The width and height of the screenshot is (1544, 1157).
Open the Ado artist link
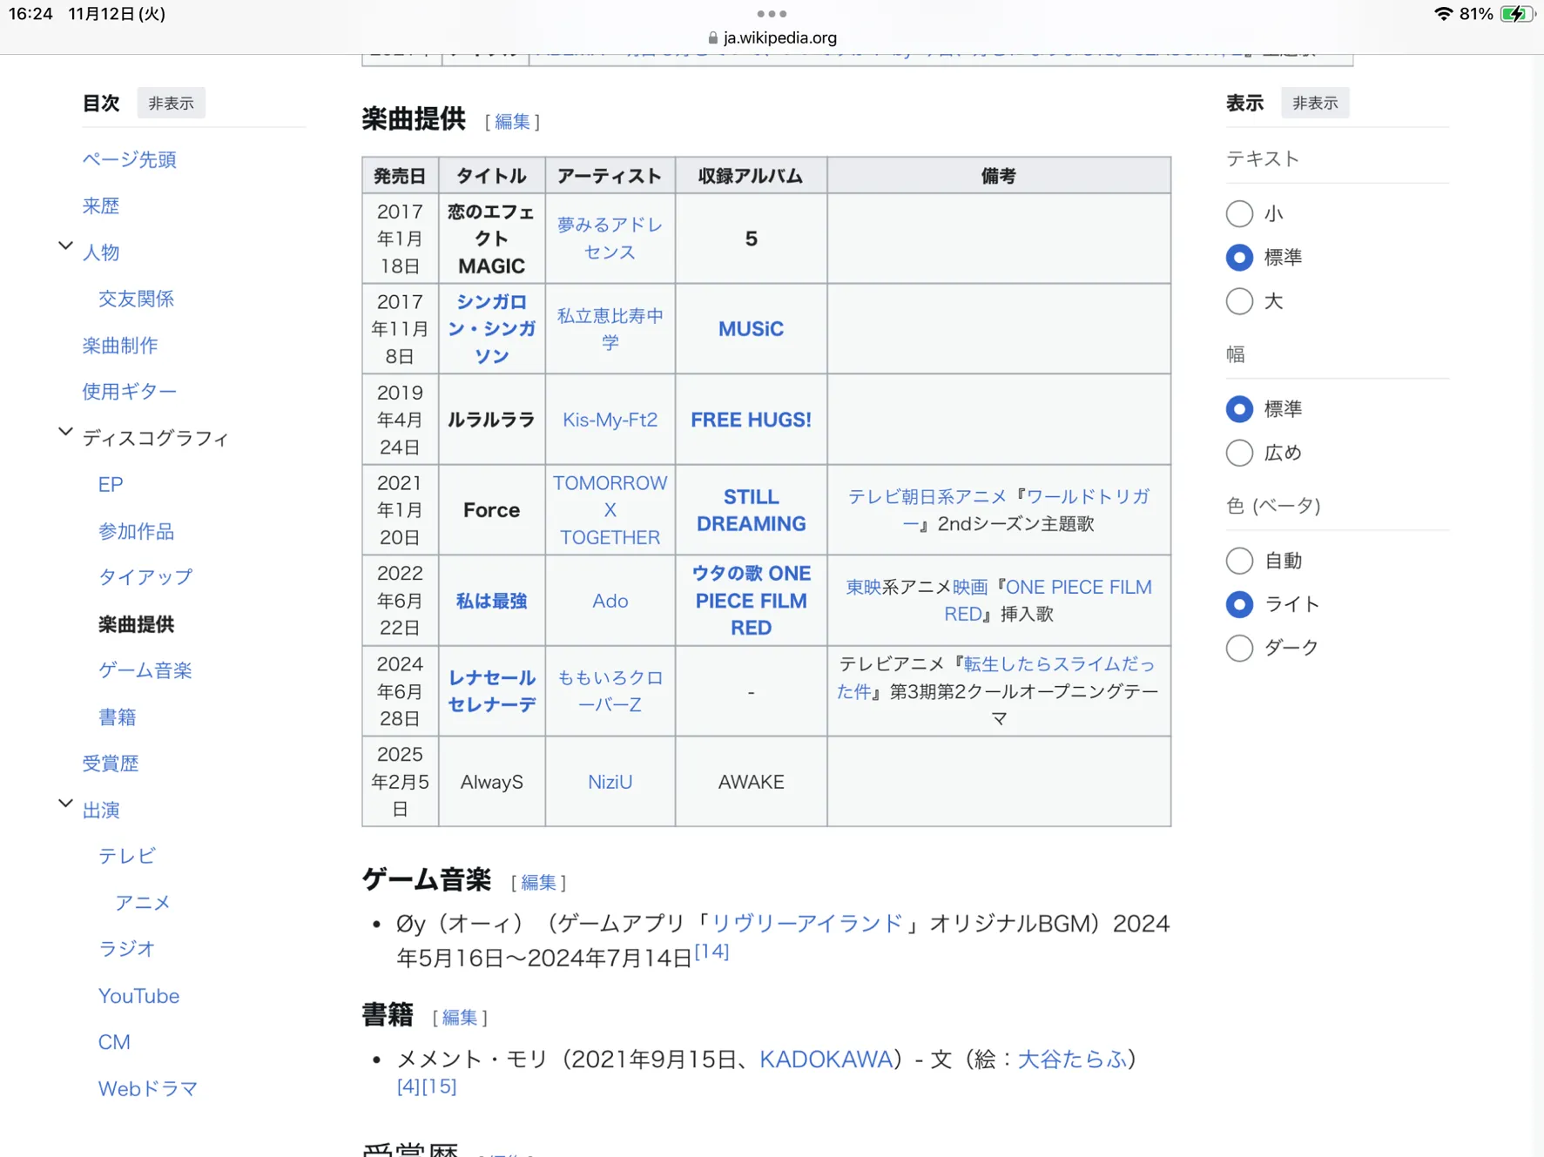click(x=610, y=601)
